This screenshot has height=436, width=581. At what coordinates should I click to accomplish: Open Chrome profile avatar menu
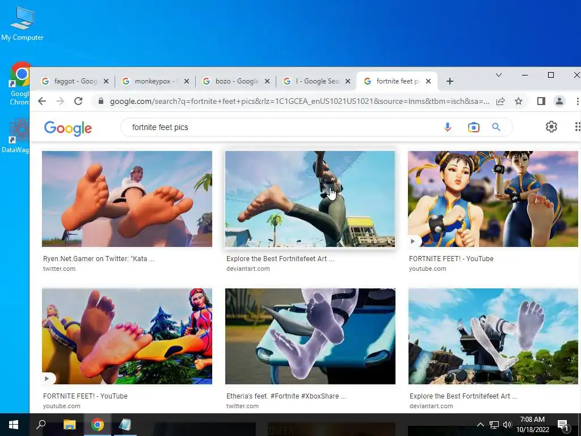[x=559, y=101]
